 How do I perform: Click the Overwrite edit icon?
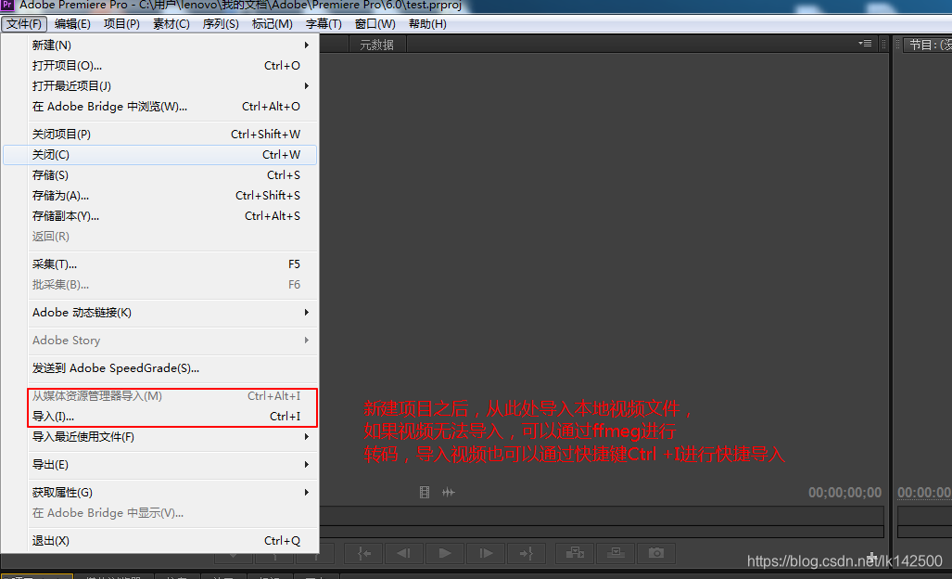(615, 553)
